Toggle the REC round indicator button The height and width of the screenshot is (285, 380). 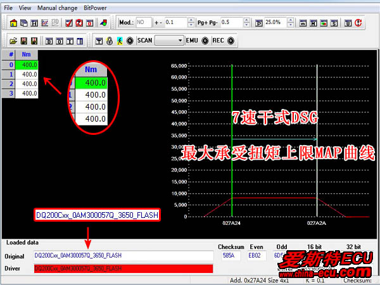pyautogui.click(x=230, y=41)
